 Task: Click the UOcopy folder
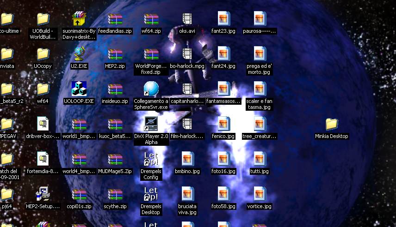(43, 54)
